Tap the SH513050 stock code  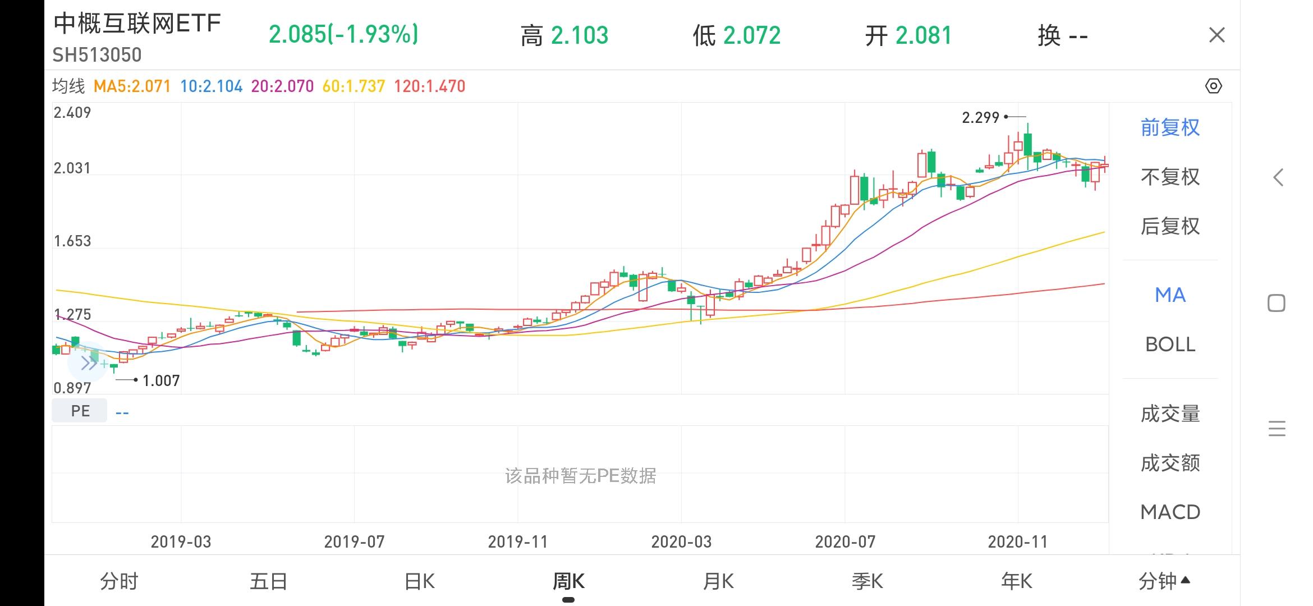(97, 55)
